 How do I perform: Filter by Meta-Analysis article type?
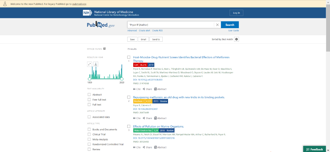89,139
